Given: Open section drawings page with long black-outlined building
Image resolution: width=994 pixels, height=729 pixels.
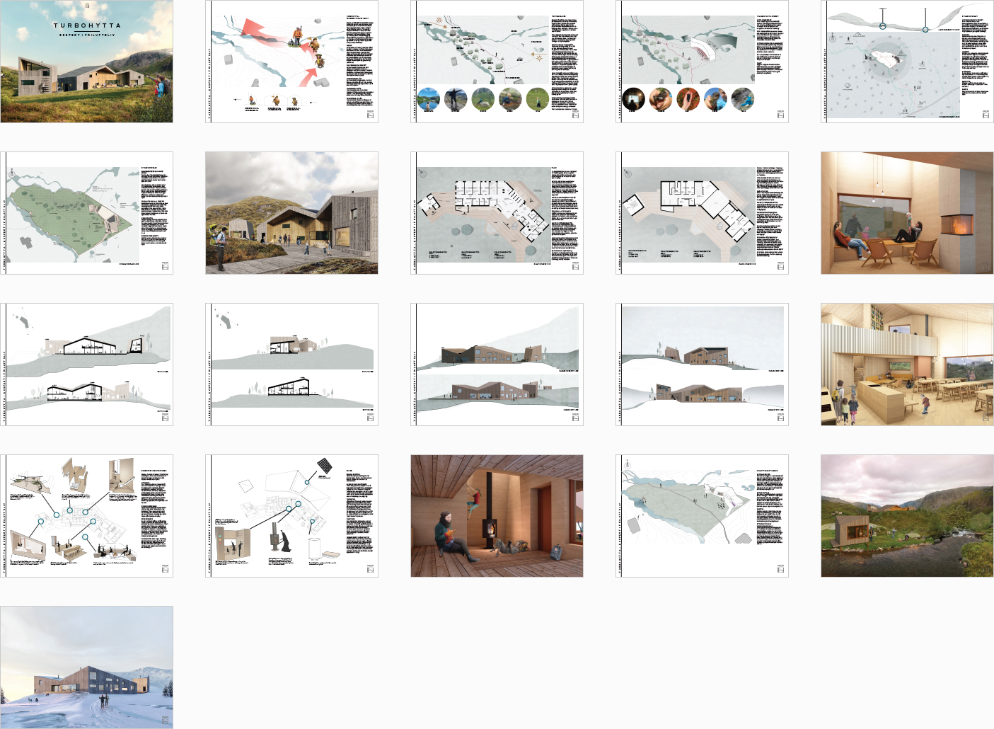Looking at the screenshot, I should [86, 364].
